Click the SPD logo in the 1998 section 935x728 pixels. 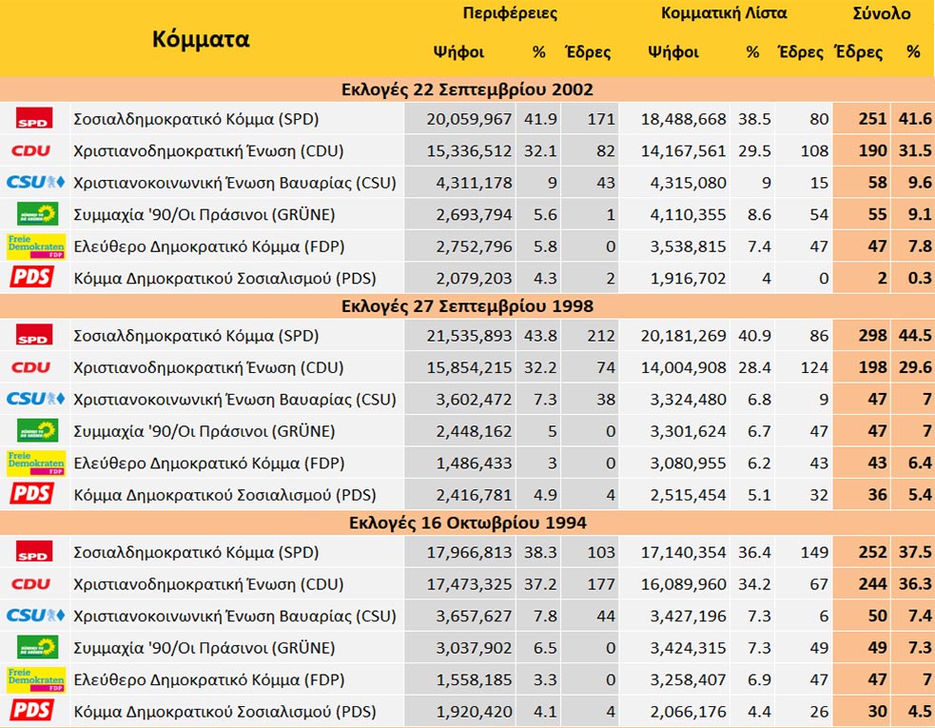tap(34, 335)
